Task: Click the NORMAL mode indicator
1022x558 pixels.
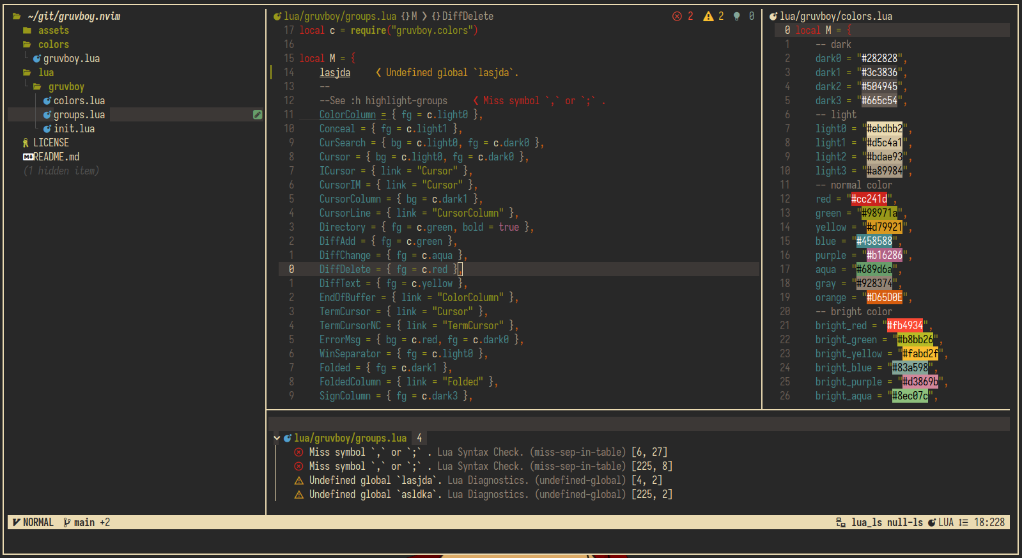Action: coord(38,523)
